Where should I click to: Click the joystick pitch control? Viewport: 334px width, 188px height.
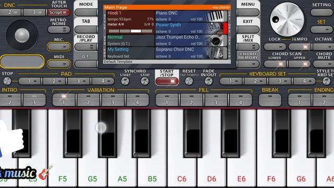(x=22, y=35)
